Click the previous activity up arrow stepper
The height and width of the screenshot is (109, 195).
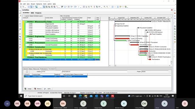click(x=27, y=71)
